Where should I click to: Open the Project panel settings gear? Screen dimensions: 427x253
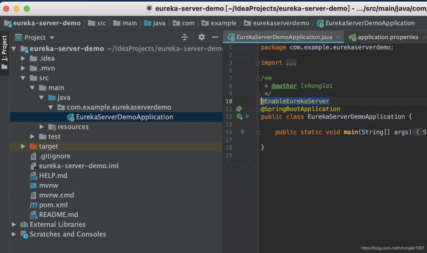click(201, 37)
